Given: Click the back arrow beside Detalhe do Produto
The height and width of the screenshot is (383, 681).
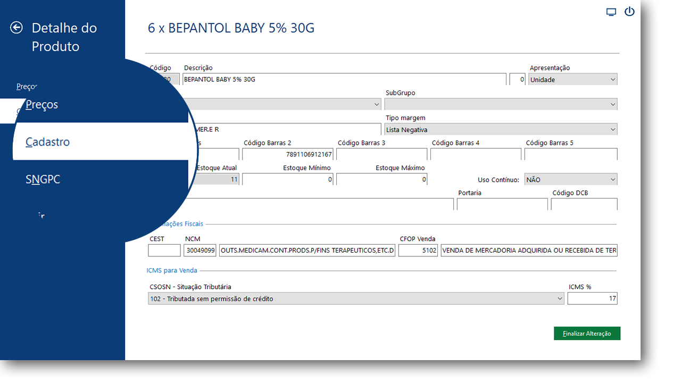Looking at the screenshot, I should pyautogui.click(x=16, y=28).
